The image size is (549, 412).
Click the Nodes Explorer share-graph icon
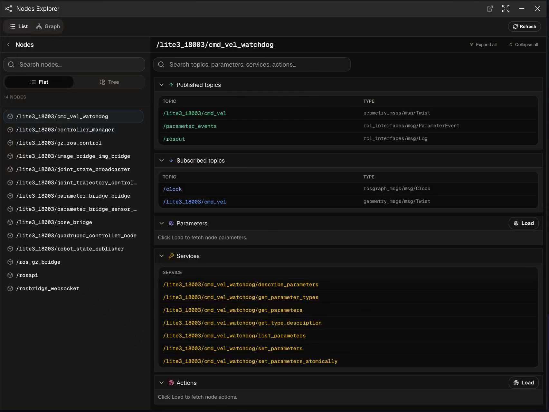pyautogui.click(x=8, y=9)
